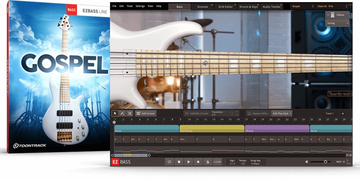This screenshot has width=360, height=180.
Task: Toggle the 1234 count-in
Action: (217, 162)
